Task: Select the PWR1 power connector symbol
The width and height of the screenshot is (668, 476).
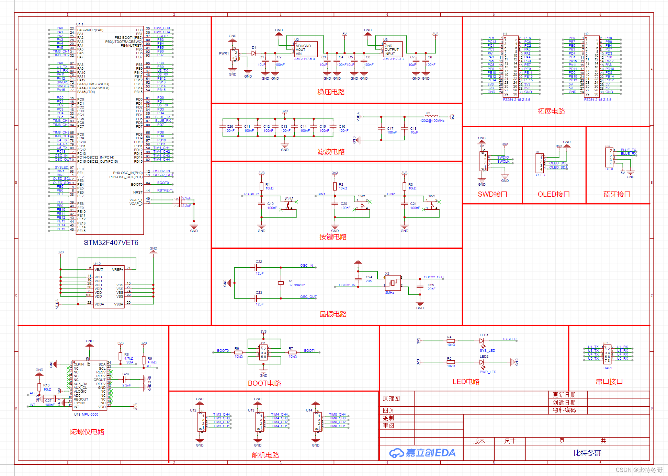Action: click(234, 55)
